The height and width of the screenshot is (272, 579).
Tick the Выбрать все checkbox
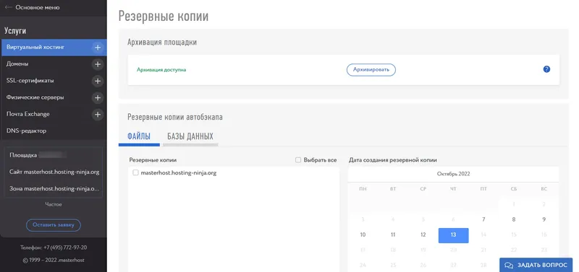click(298, 160)
